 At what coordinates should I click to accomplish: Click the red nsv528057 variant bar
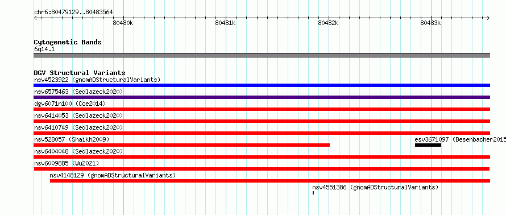[x=182, y=145]
